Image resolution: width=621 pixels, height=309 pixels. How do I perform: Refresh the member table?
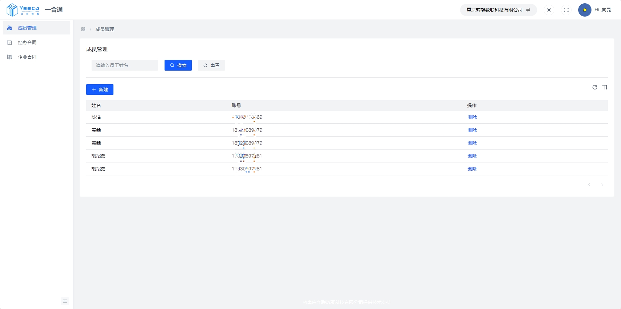tap(595, 87)
